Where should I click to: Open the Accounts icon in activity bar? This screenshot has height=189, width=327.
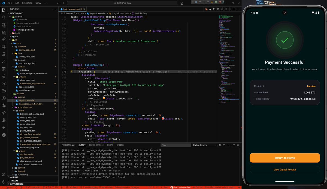(x=4, y=175)
